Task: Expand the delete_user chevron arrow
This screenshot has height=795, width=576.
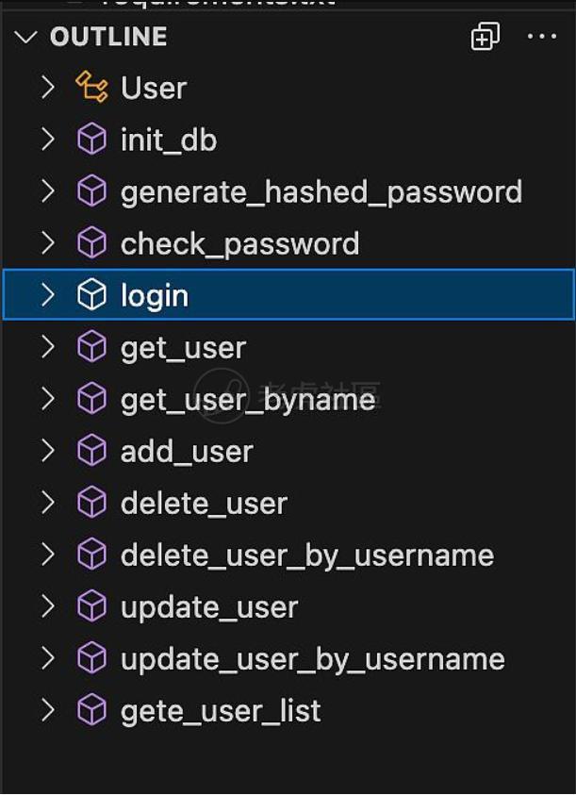Action: (x=48, y=504)
